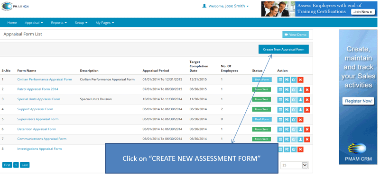Delete Supervisors Appraisal Form with red X
The image size is (380, 184).
tap(300, 120)
